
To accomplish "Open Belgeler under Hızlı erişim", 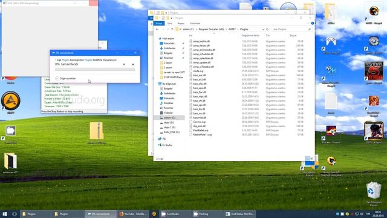I will (168, 53).
